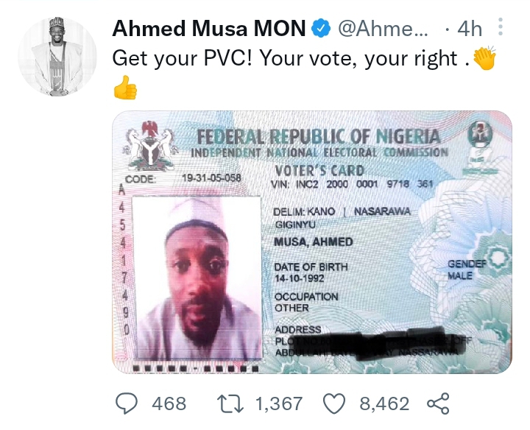
Task: Click the 1,367 retweets count
Action: click(278, 403)
